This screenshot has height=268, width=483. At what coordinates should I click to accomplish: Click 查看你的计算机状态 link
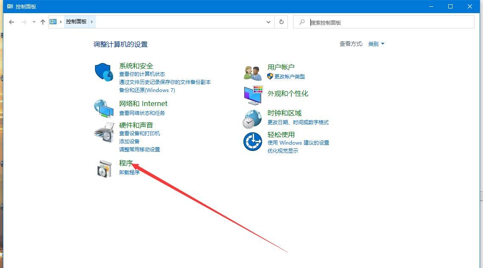142,74
